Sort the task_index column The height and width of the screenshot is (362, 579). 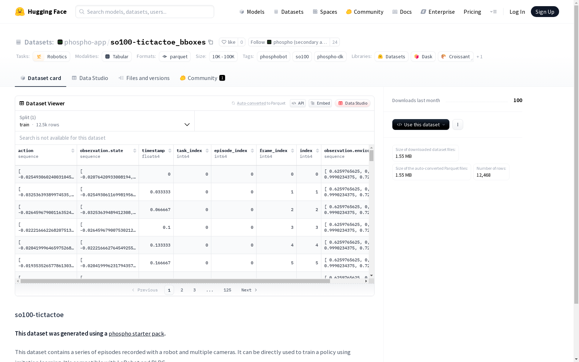click(x=207, y=151)
